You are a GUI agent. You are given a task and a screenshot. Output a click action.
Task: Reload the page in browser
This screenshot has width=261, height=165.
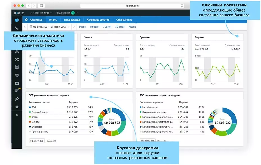click(182, 6)
